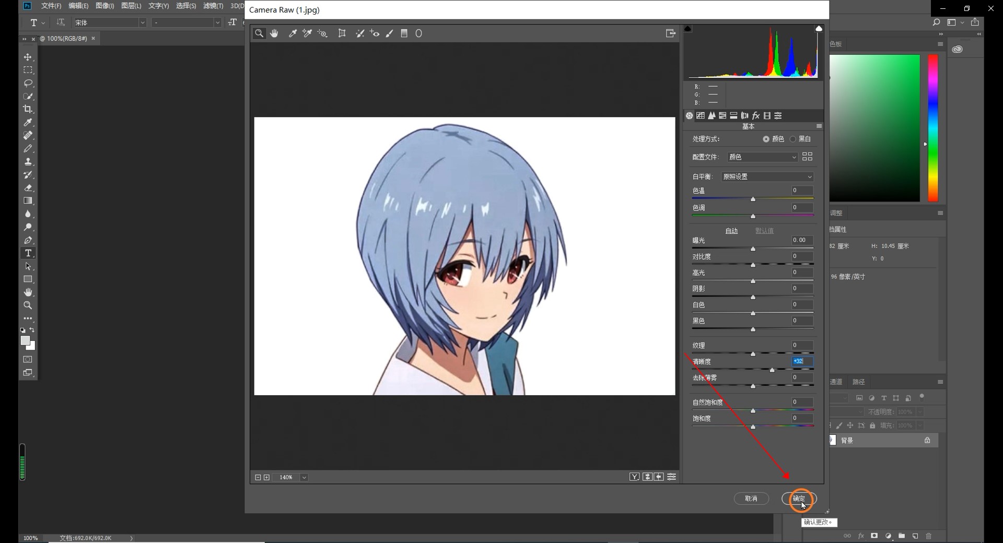Screen dimensions: 1003x543
Task: Select Move tool in Photoshop toolbar
Action: pos(28,57)
